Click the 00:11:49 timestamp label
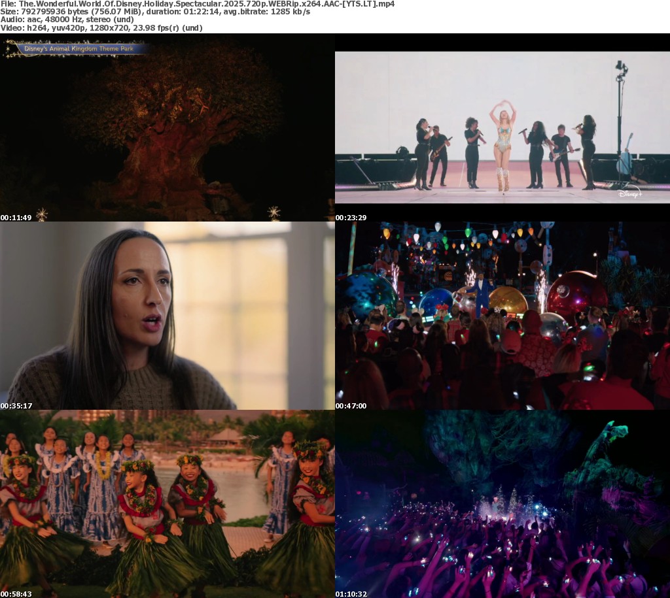 16,218
